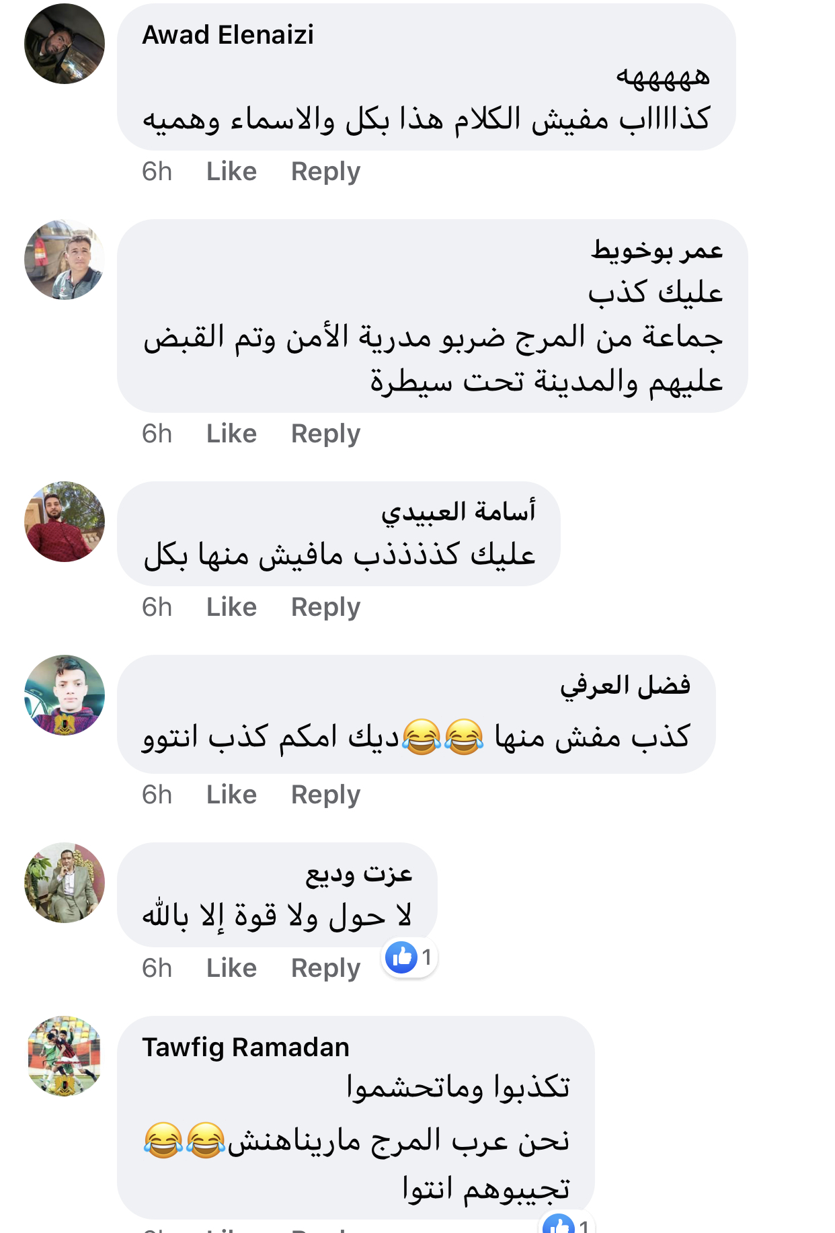The image size is (835, 1233).
Task: Open أسامة العبيدي profile name link
Action: click(x=459, y=512)
